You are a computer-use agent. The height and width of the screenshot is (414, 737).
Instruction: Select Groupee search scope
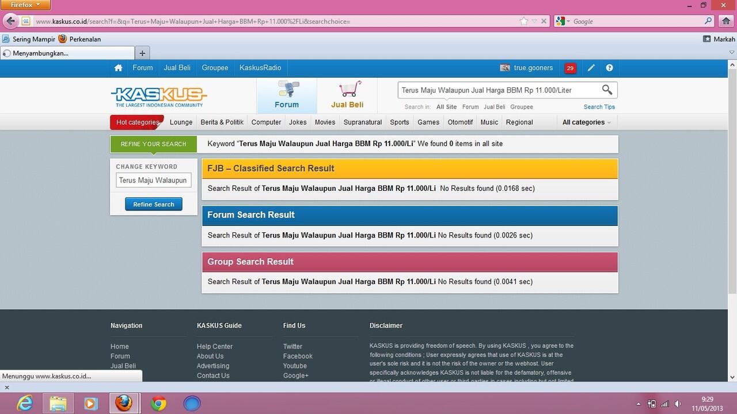pos(522,107)
